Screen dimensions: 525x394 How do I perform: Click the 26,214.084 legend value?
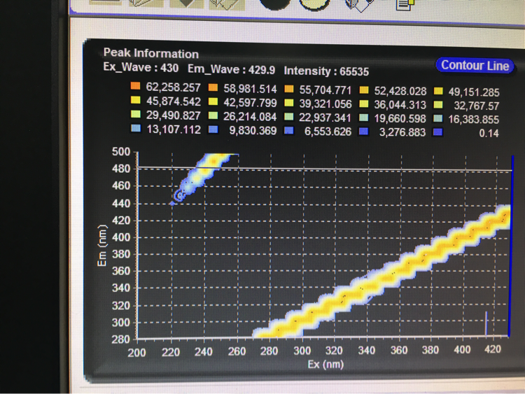tap(250, 117)
